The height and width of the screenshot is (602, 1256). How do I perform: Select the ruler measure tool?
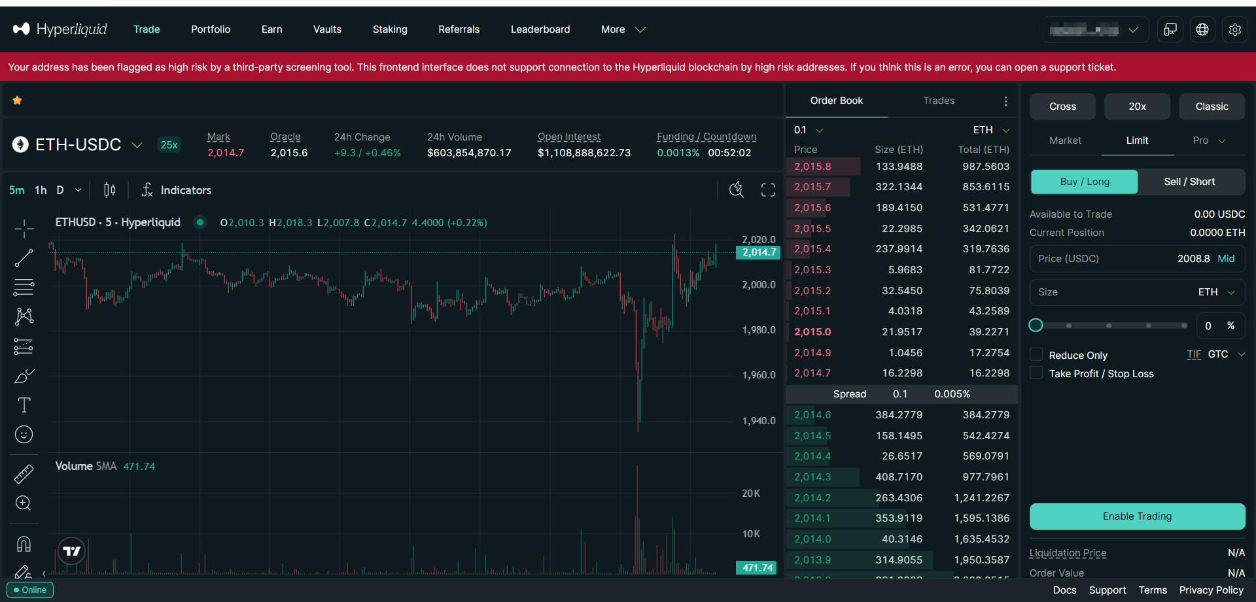[x=24, y=474]
